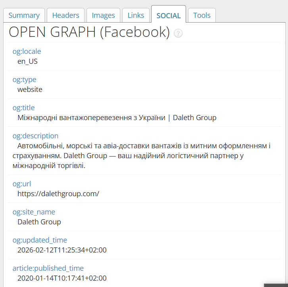Open the Images tab
The image size is (288, 287).
[x=103, y=15]
